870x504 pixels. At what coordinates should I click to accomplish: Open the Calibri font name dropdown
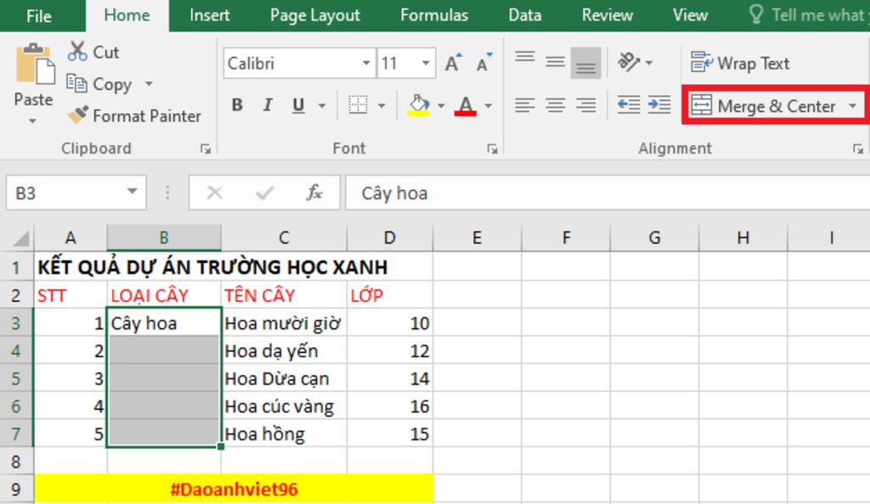coord(366,63)
